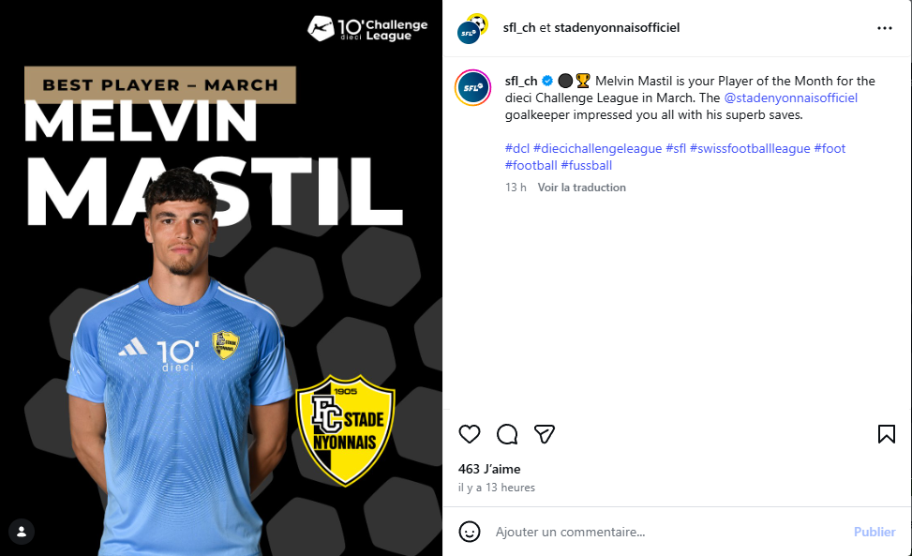912x556 pixels.
Task: Click the Voir la traduction link
Action: [582, 188]
